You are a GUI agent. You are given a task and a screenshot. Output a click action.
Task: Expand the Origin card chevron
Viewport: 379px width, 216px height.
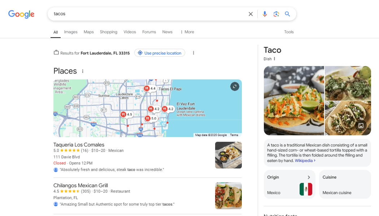pyautogui.click(x=309, y=177)
